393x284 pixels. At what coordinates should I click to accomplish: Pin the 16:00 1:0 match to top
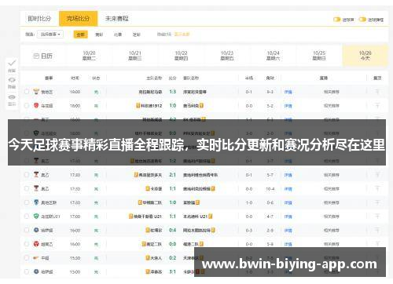[x=377, y=105]
